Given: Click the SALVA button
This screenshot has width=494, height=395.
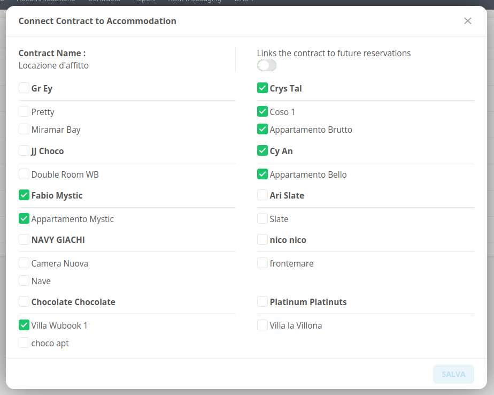Looking at the screenshot, I should 453,374.
